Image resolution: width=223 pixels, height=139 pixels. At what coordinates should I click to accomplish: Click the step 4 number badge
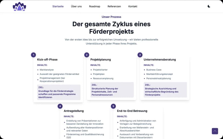(x=60, y=106)
